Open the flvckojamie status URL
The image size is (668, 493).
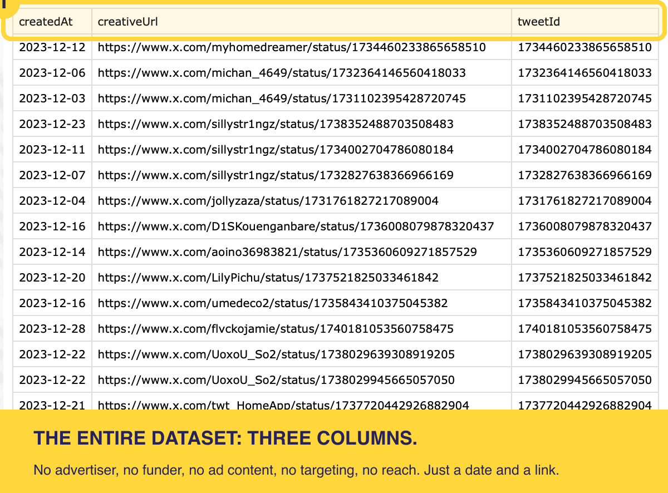276,329
